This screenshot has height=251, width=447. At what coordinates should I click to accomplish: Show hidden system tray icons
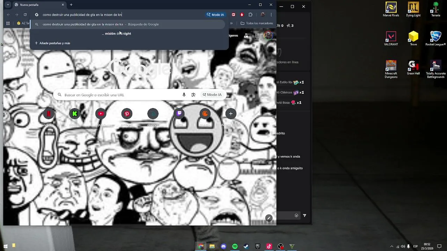point(391,246)
